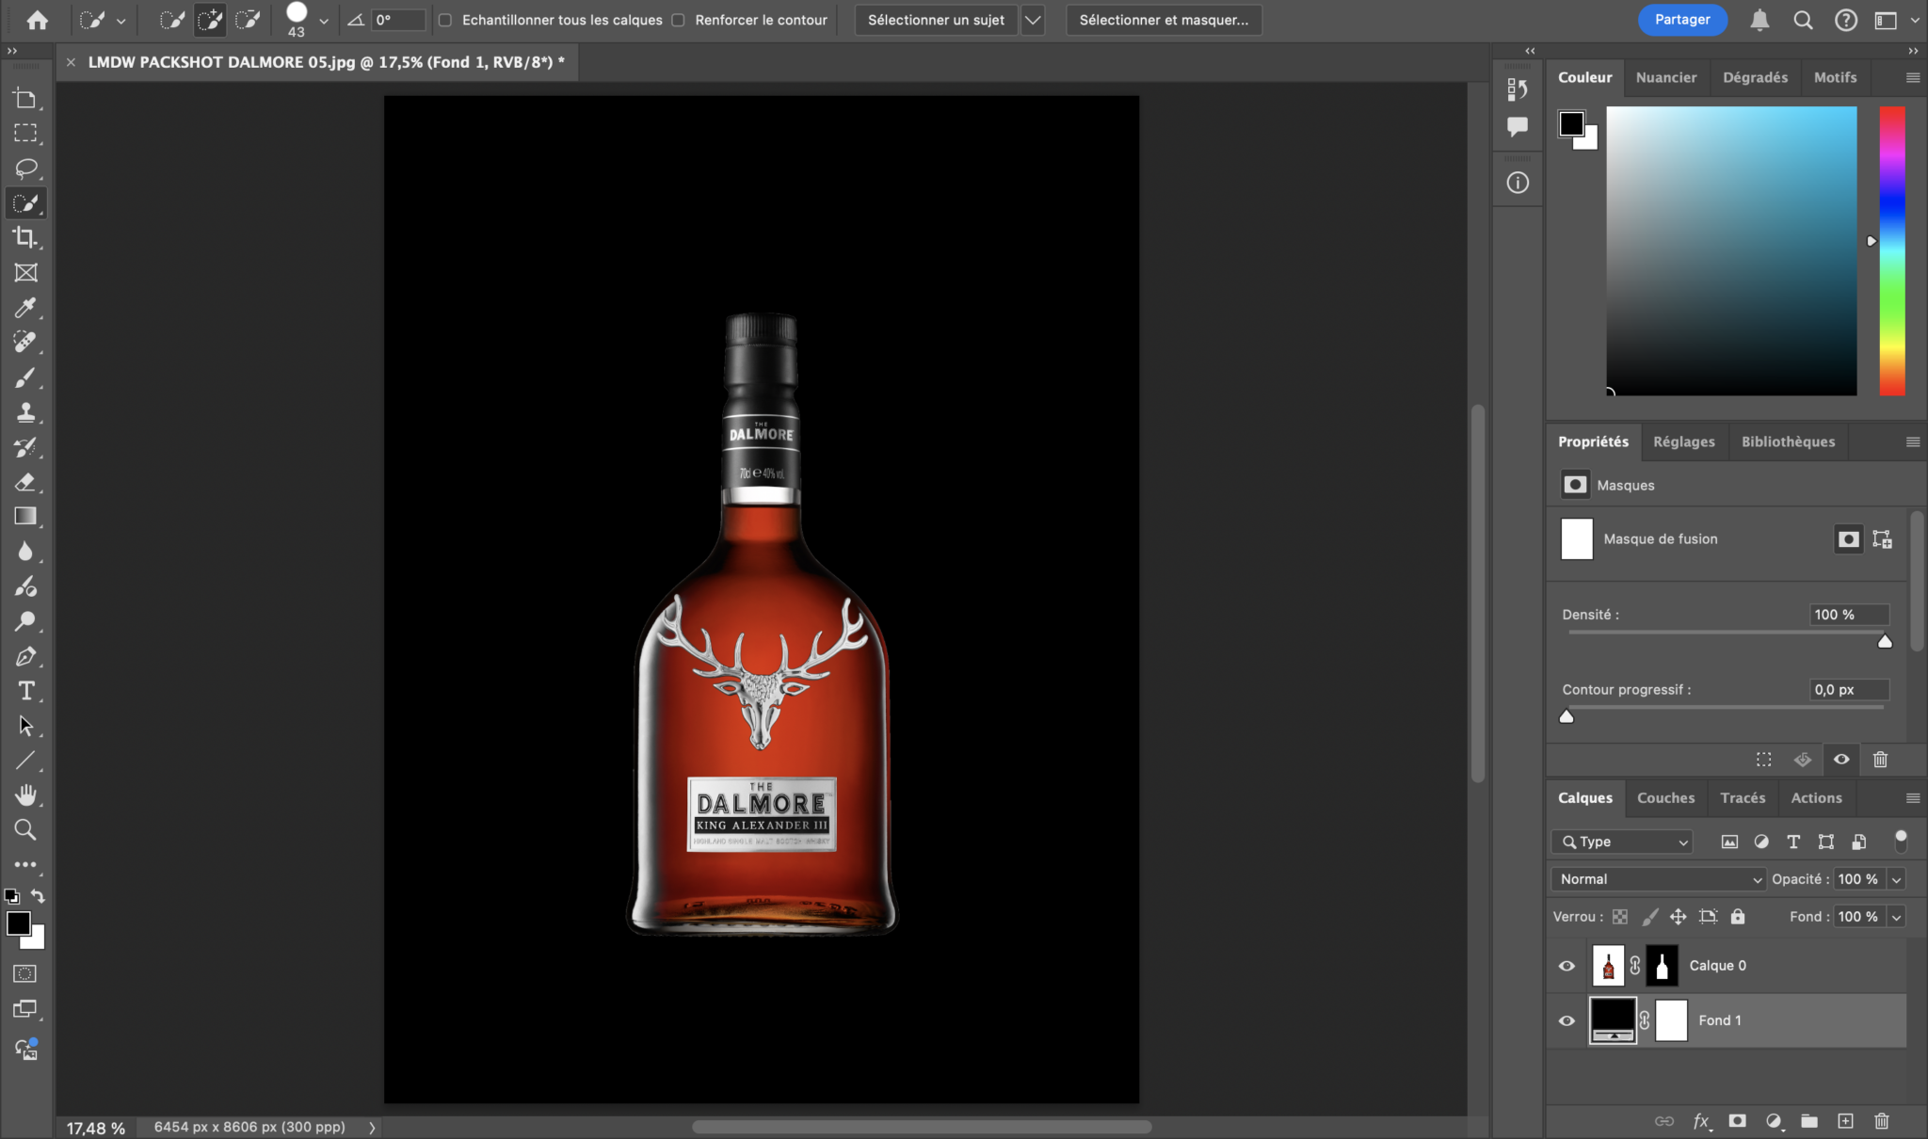Viewport: 1928px width, 1139px height.
Task: Select the Horizontal Type tool
Action: click(x=25, y=691)
